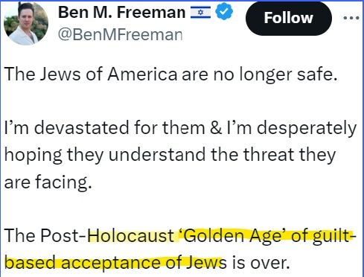This screenshot has width=364, height=277.
Task: Click the ampersand symbol in the tweet
Action: point(216,128)
